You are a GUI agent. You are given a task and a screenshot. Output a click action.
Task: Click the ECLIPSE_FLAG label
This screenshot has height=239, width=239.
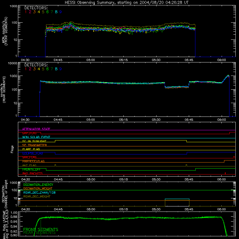click(33, 153)
